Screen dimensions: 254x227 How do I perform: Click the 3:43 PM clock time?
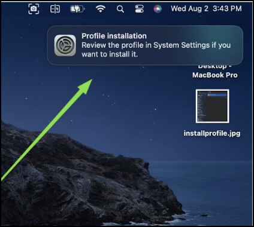(x=227, y=8)
